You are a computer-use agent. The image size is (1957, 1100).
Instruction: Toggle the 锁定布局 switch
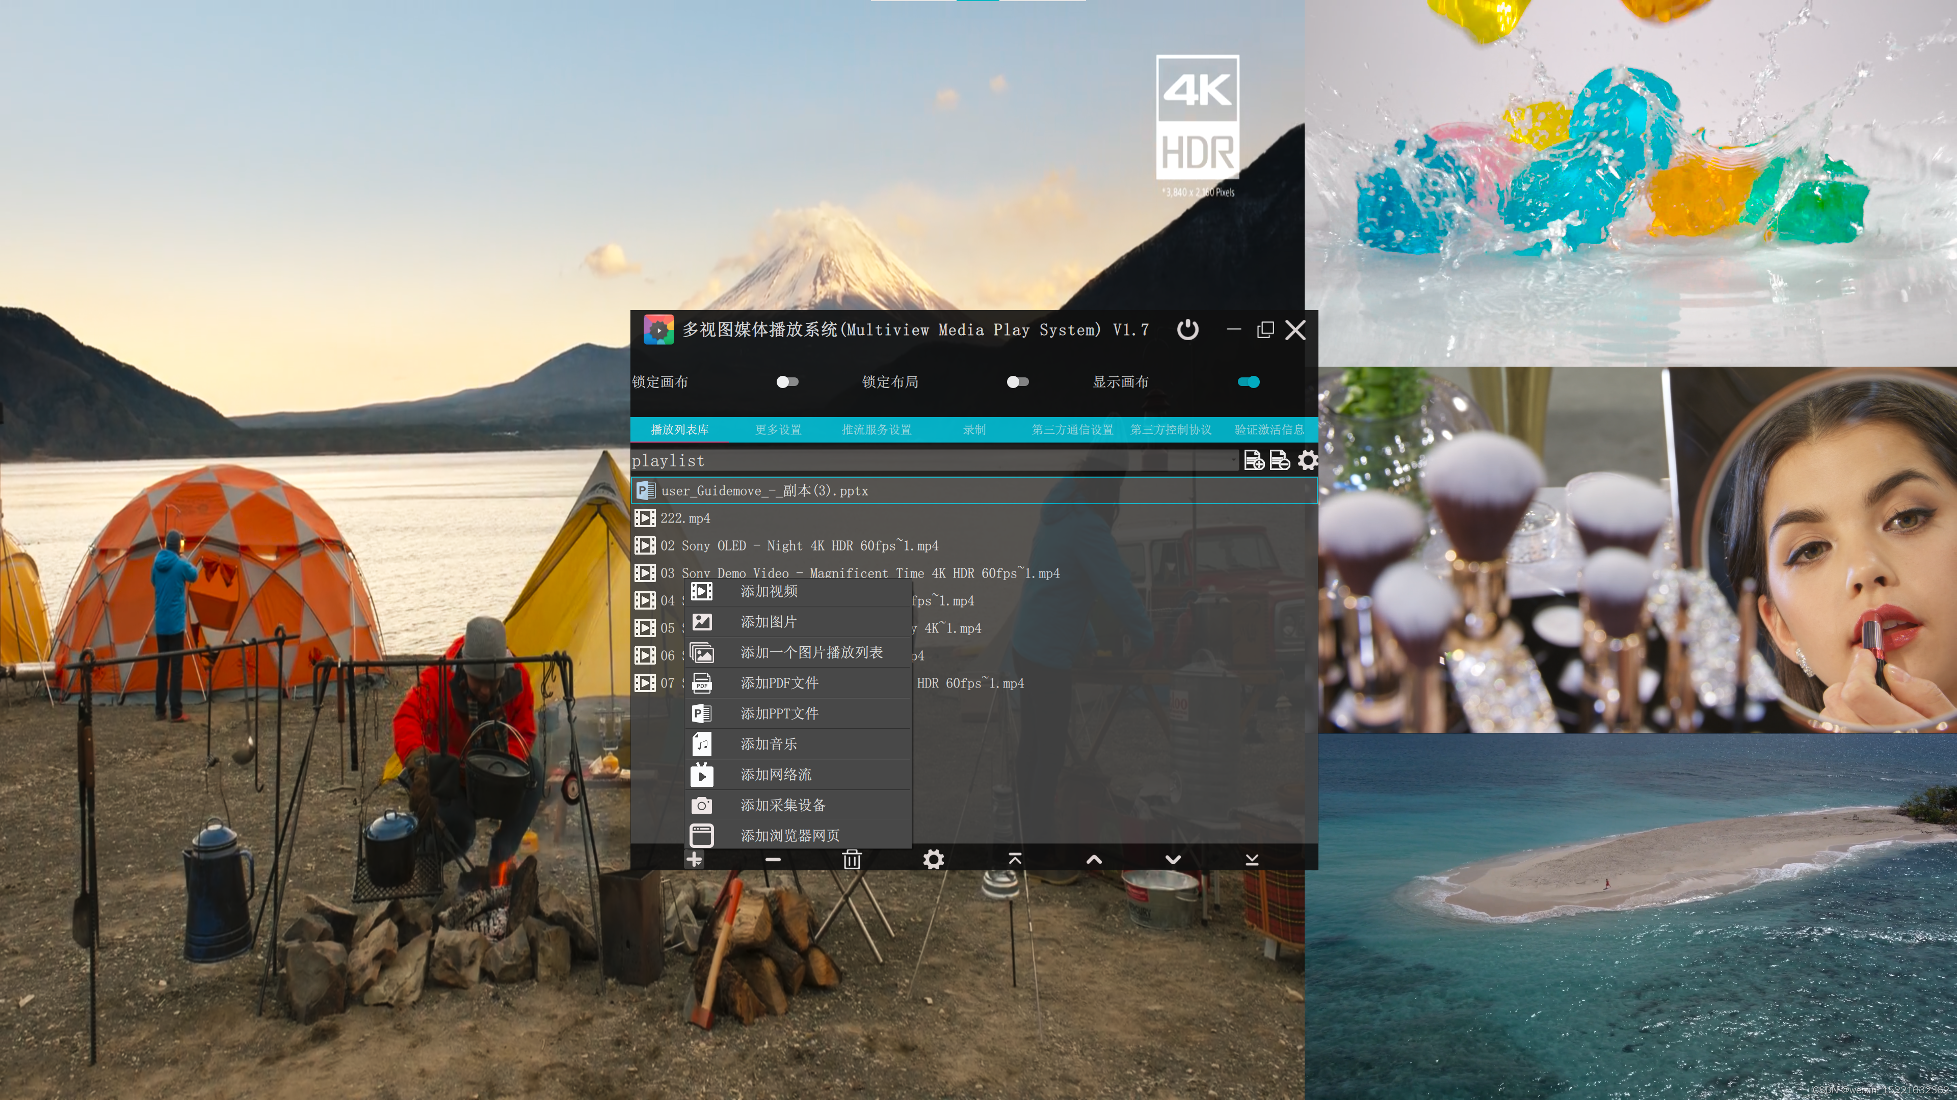pos(1017,382)
